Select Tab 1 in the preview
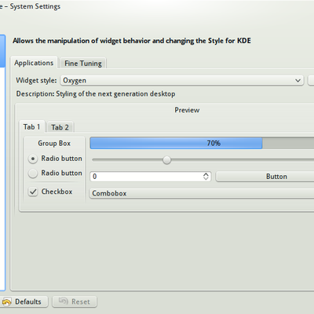Viewport: 314px width, 314px height. (x=32, y=127)
